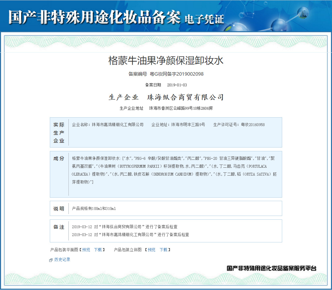Image resolution: width=332 pixels, height=290 pixels.
Task: Click the 生产许可证号 粤妆20160958 text
Action: click(x=239, y=125)
